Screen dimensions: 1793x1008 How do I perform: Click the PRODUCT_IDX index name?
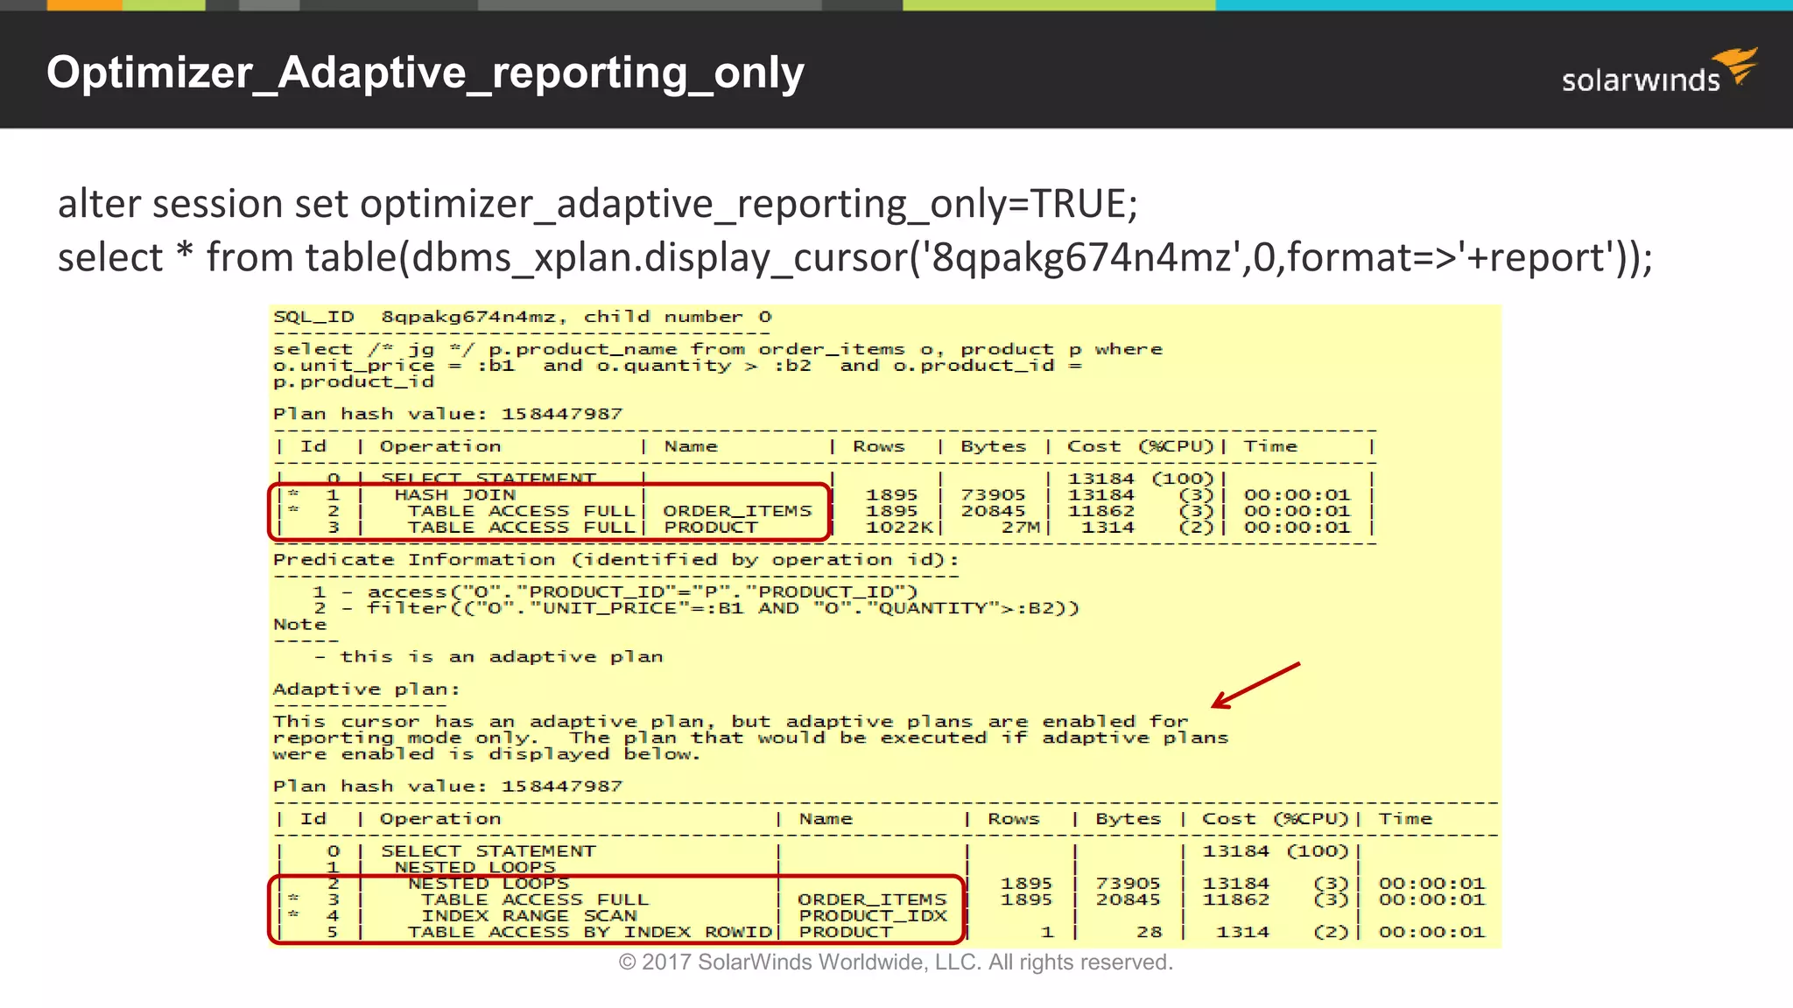pos(873,916)
